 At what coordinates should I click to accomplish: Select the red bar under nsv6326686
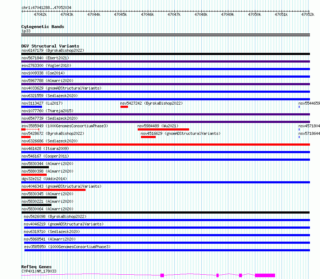(165, 145)
